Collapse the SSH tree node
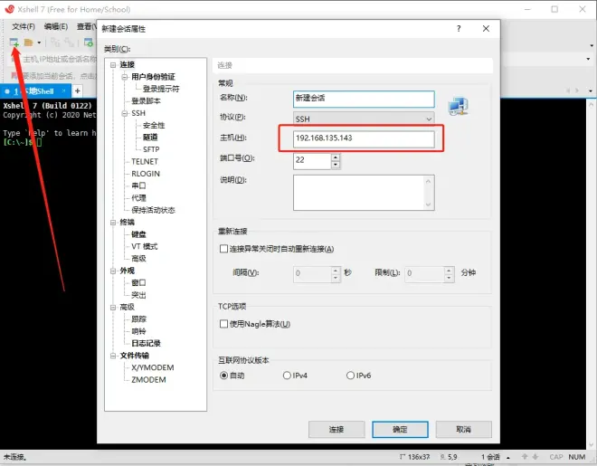Screen dimensions: 597x466 pyautogui.click(x=125, y=113)
